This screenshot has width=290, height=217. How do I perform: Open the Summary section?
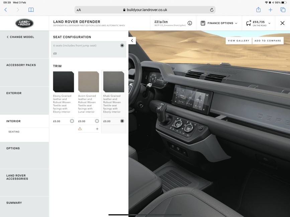point(24,207)
